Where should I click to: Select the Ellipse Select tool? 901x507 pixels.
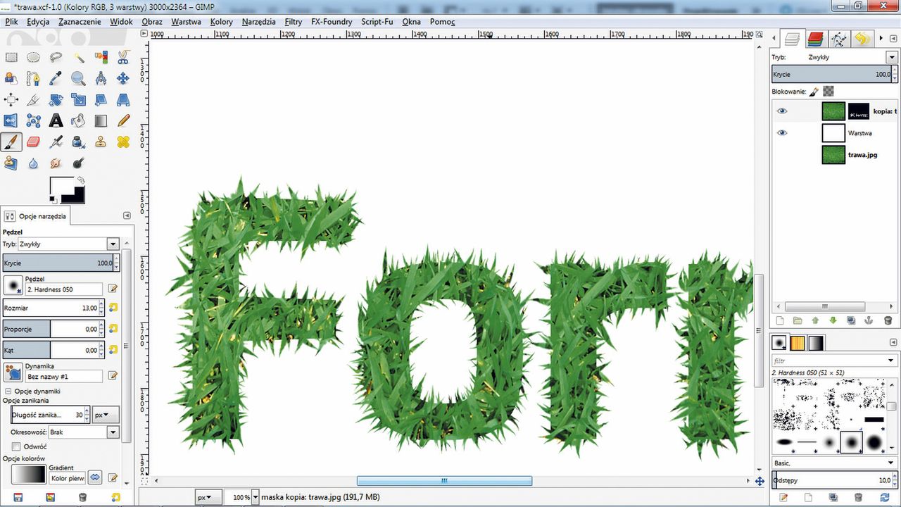pos(33,58)
